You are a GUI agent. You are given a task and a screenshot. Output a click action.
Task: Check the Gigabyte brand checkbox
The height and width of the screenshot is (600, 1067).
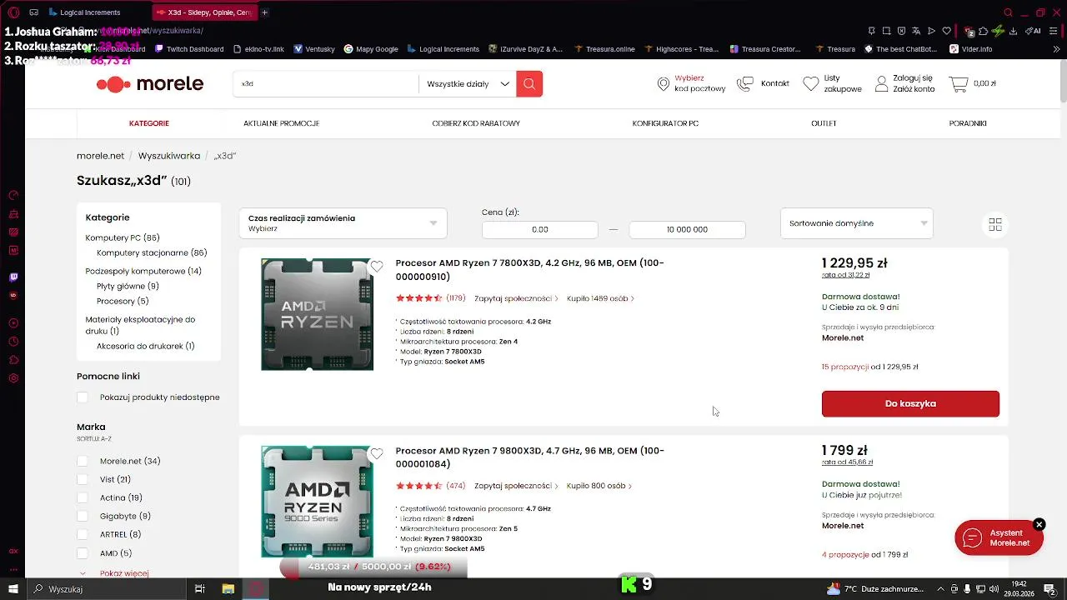coord(82,516)
